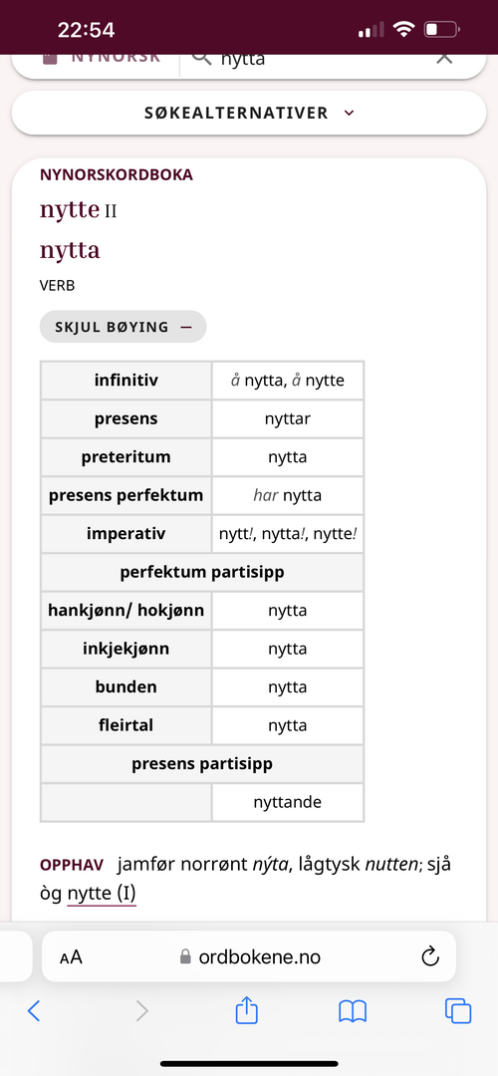Select the nytte II headword
The width and height of the screenshot is (498, 1076).
(79, 210)
